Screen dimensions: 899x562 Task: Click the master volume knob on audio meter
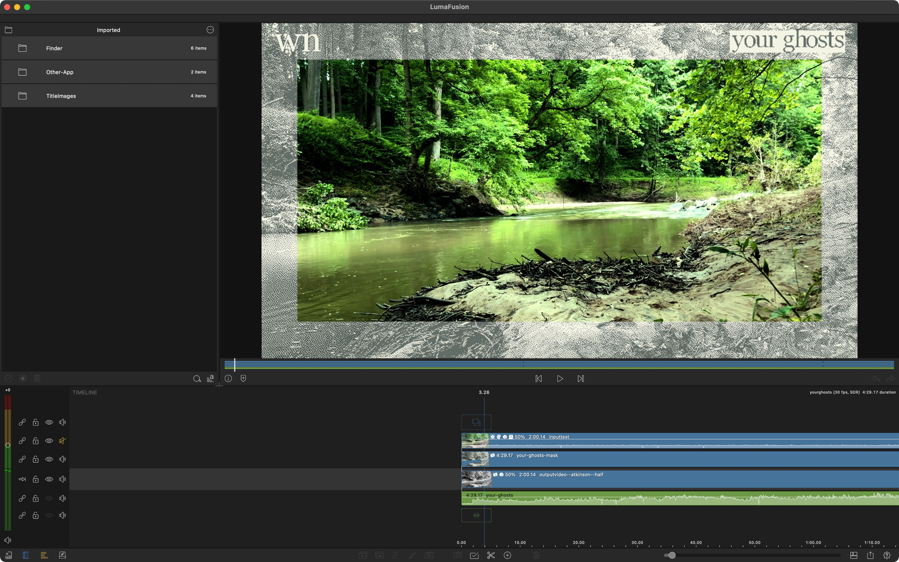(7, 445)
